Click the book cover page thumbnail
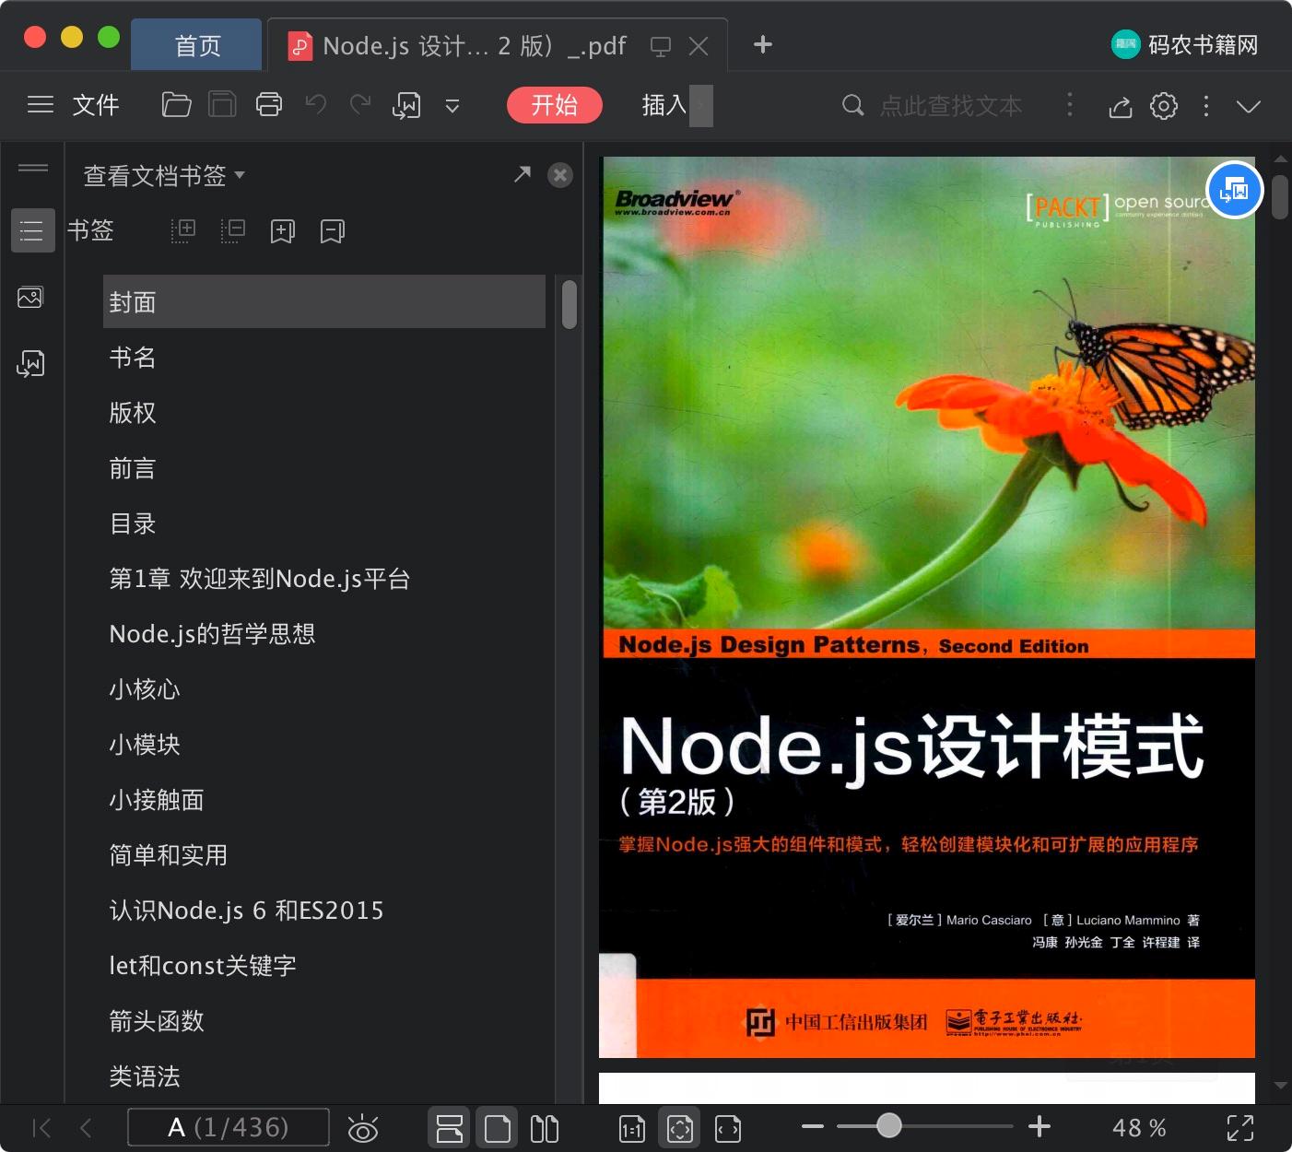The width and height of the screenshot is (1292, 1152). pyautogui.click(x=927, y=607)
